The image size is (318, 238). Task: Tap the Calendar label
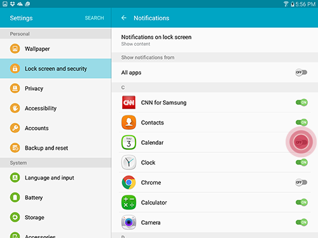152,143
